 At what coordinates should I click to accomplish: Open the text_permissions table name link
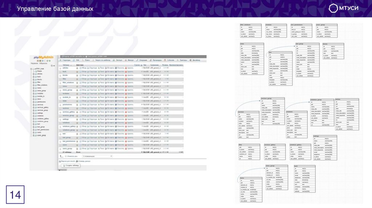[x=69, y=142]
